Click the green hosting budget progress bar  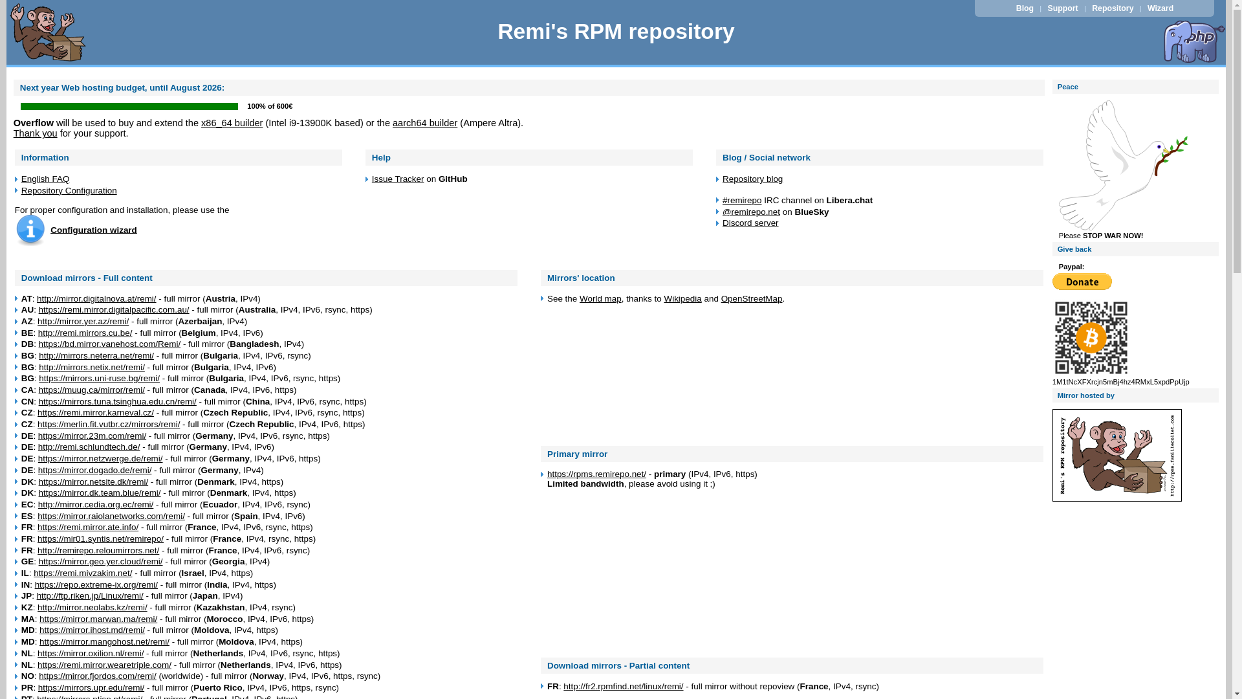click(x=129, y=107)
